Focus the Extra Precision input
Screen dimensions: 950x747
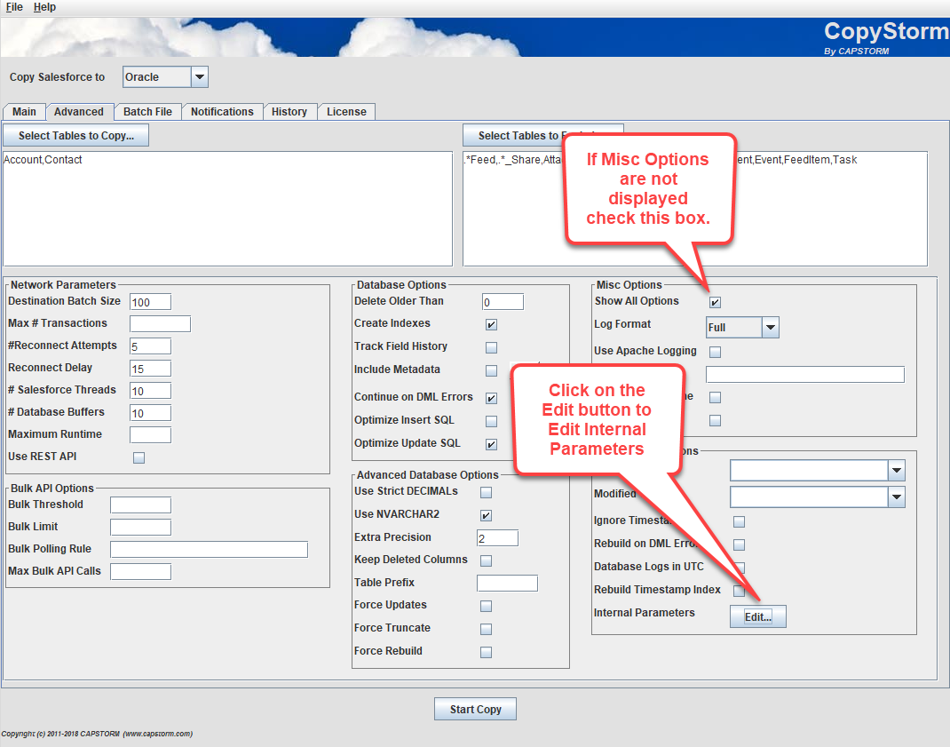(x=497, y=537)
